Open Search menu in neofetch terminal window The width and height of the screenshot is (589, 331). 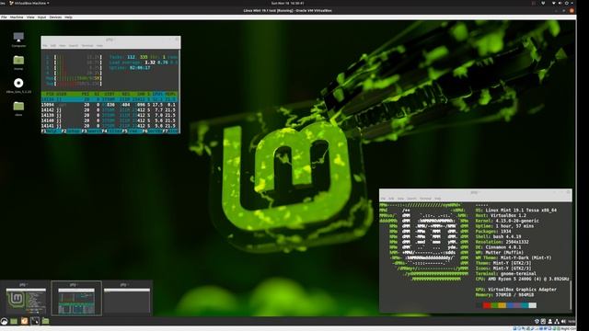coord(411,199)
